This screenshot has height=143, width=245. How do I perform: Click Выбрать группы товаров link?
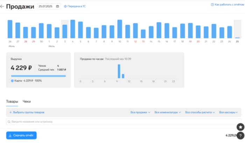pos(29,112)
